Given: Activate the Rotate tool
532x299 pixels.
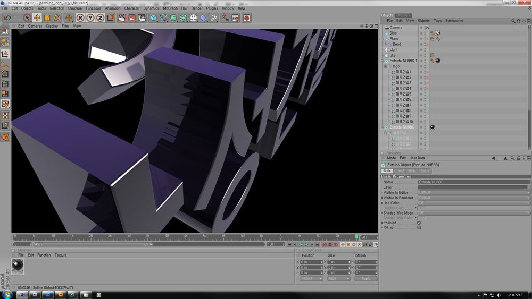Looking at the screenshot, I should tap(57, 18).
